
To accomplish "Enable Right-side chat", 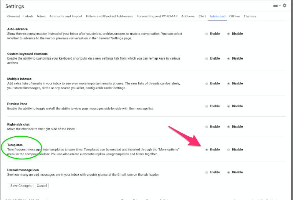I will 207,127.
